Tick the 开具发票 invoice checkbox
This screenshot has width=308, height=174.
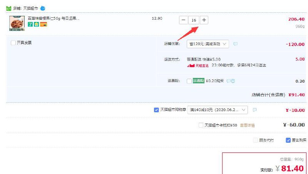click(13, 43)
